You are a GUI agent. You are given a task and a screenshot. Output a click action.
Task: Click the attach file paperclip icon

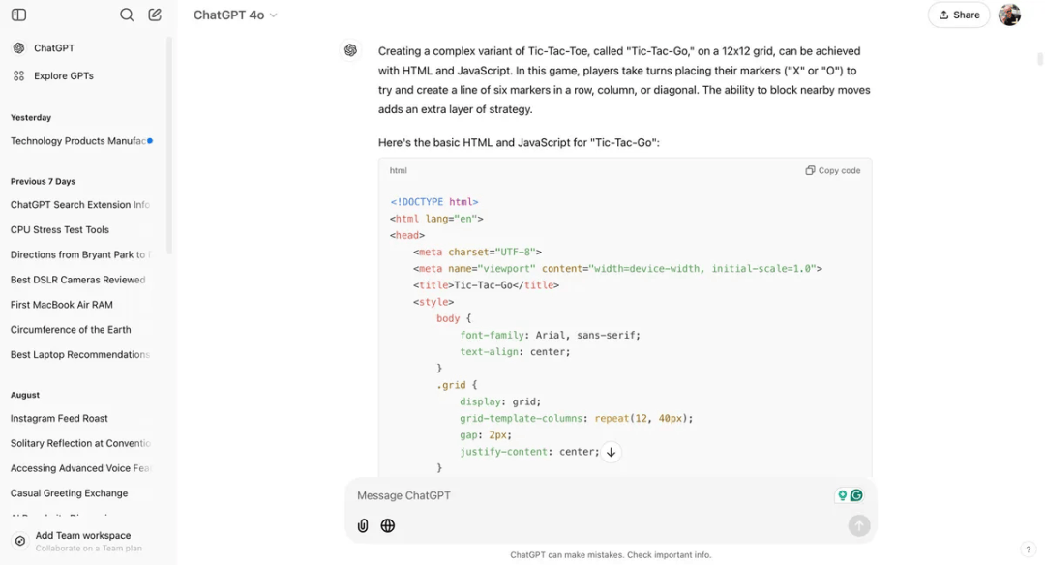[x=363, y=525]
